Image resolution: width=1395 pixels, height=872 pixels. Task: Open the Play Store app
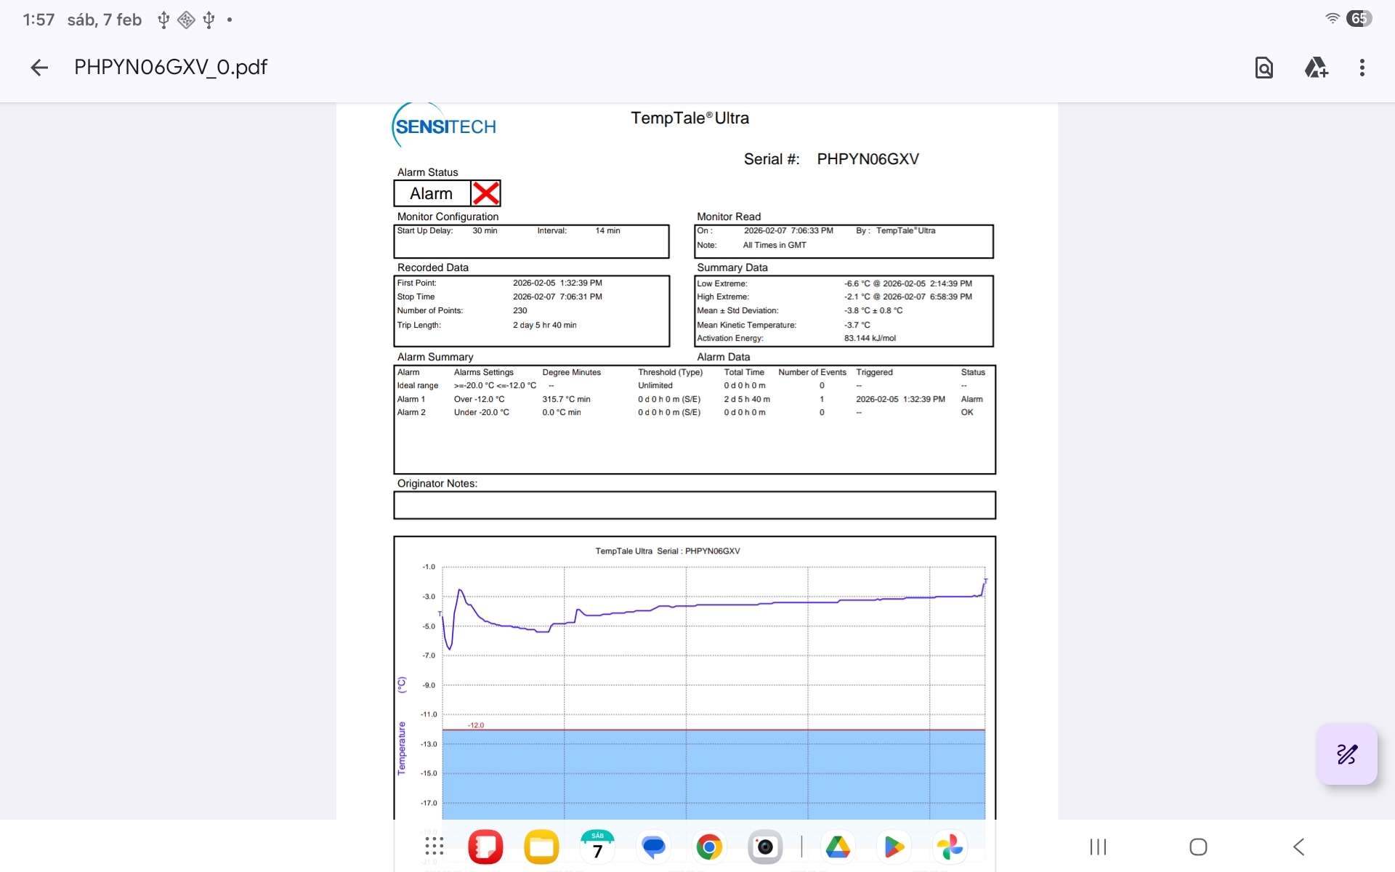pyautogui.click(x=894, y=847)
